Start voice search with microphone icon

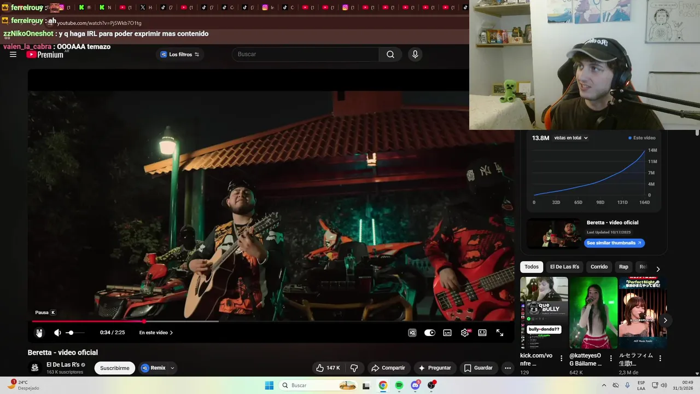tap(415, 54)
